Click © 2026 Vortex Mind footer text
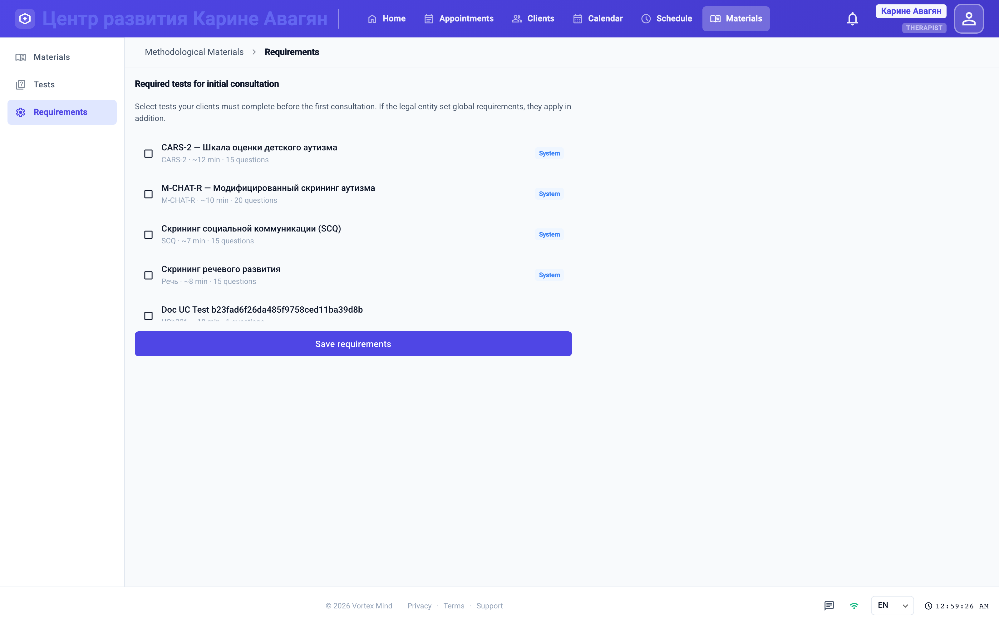The width and height of the screenshot is (999, 624). click(x=359, y=606)
